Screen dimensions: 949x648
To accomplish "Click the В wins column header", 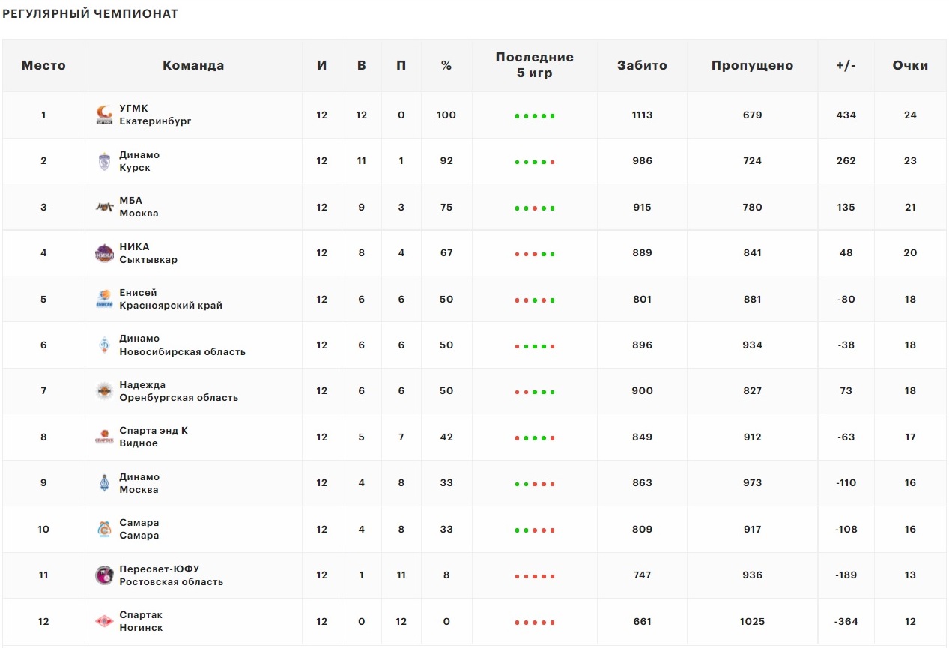I will tap(362, 65).
